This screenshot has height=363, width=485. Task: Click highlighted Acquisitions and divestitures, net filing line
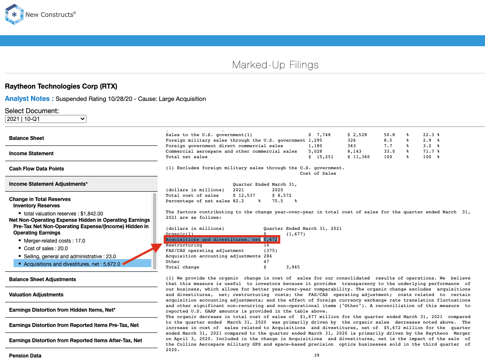click(x=222, y=240)
